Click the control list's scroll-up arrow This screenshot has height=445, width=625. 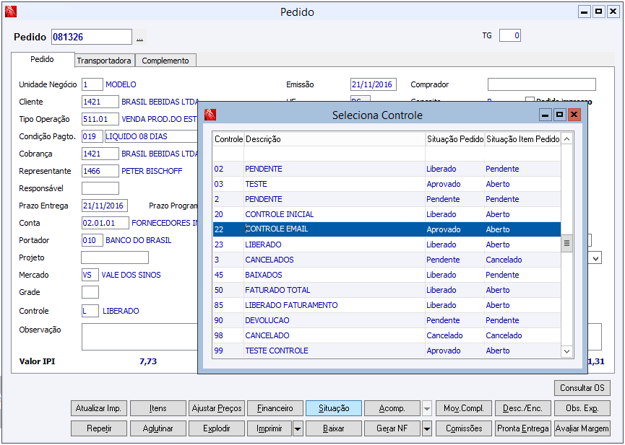[567, 138]
